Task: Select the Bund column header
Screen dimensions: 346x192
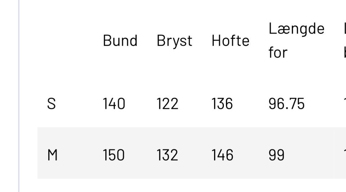Action: point(120,41)
